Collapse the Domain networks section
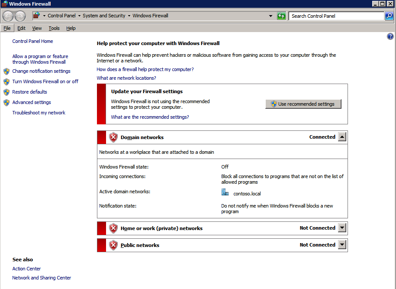The width and height of the screenshot is (396, 289). (342, 137)
